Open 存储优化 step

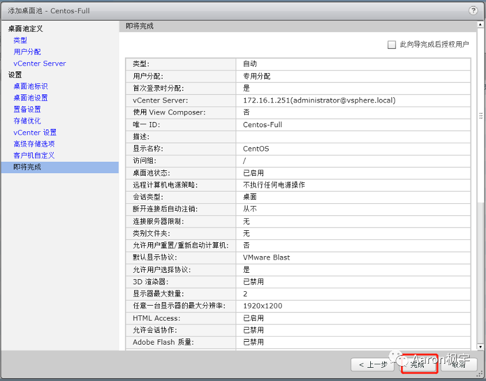pos(27,121)
